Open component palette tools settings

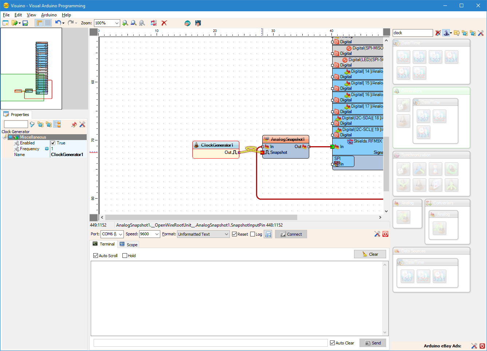point(481,33)
